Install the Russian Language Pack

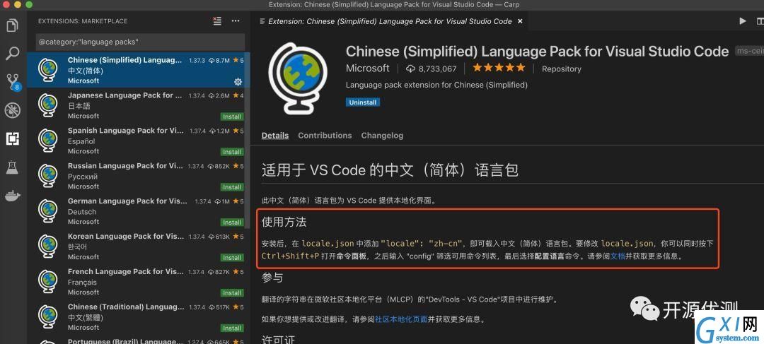point(232,187)
